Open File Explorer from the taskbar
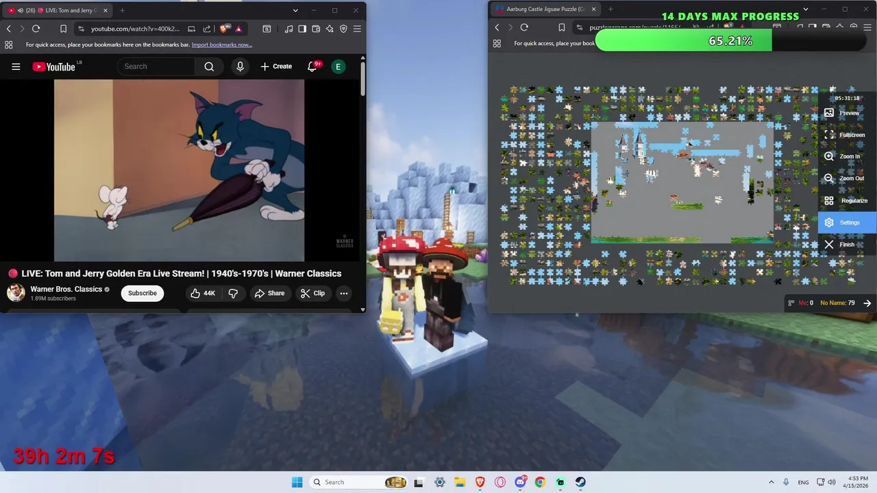877x493 pixels. tap(460, 482)
